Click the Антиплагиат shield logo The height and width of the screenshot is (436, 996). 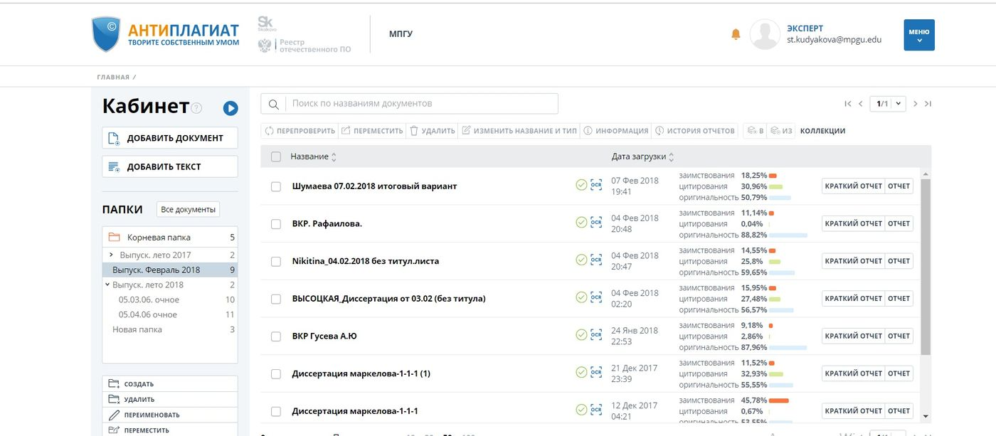[x=106, y=35]
